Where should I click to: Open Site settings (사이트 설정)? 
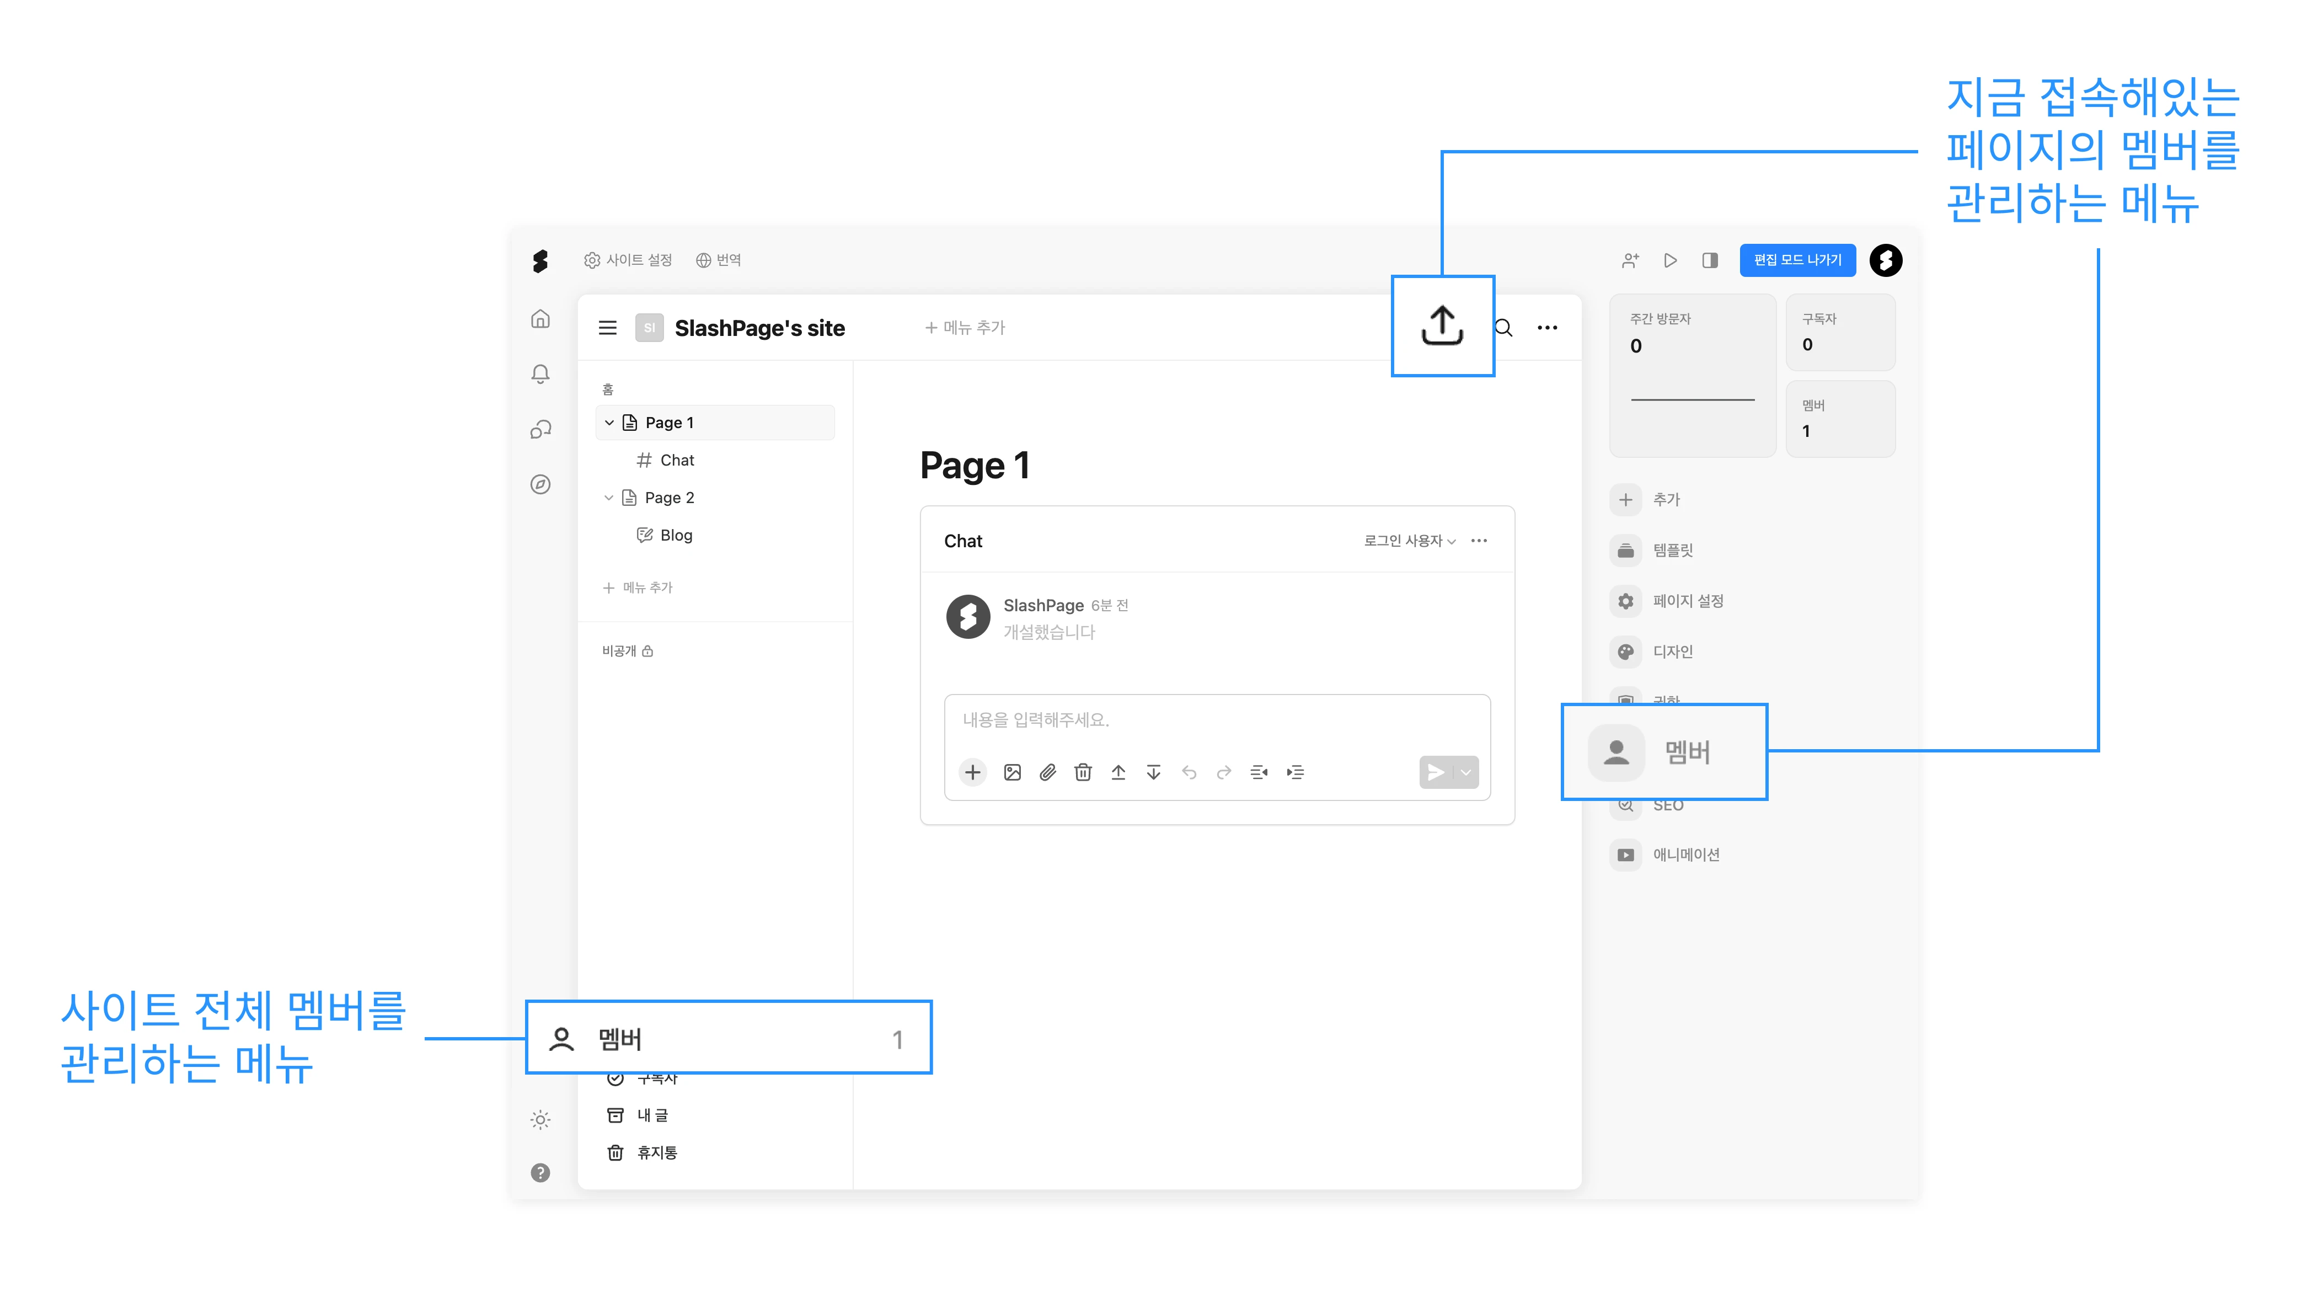tap(629, 260)
